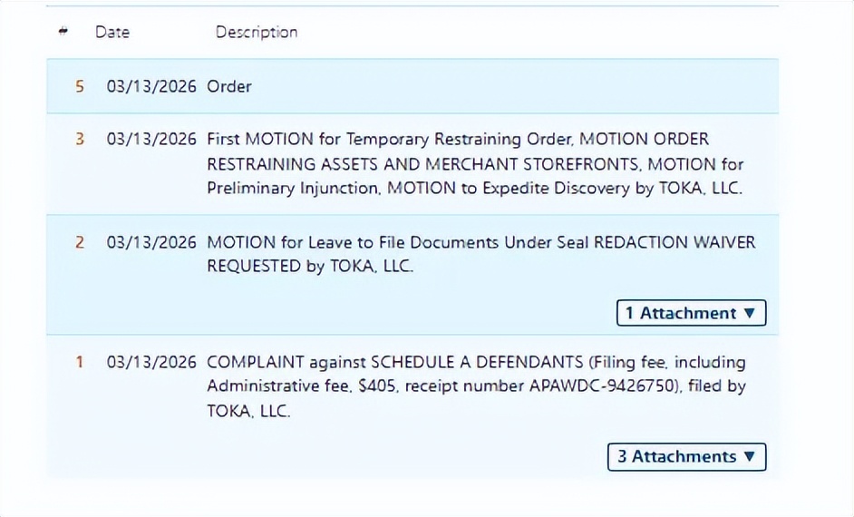Click the date beside the Leave to File motion
Viewport: 854px width, 517px height.
point(151,242)
